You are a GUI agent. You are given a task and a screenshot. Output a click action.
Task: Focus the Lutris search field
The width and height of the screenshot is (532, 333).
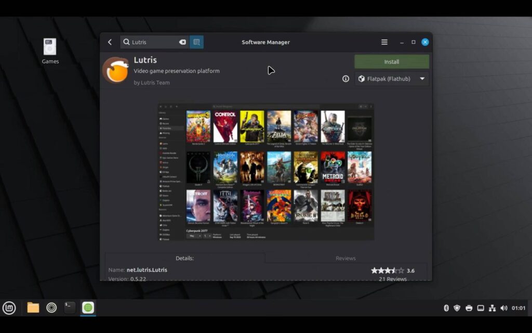(x=155, y=42)
